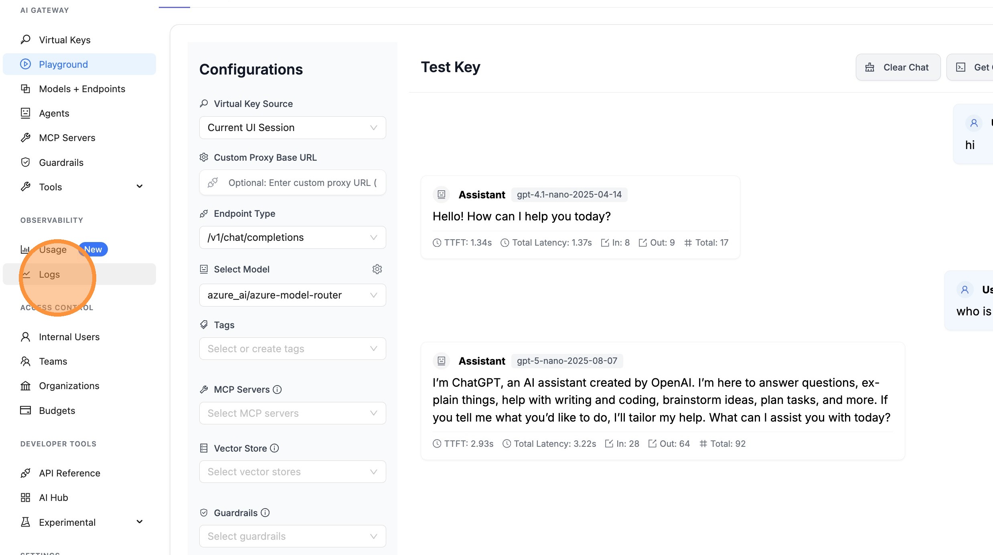Click the Guardrails info icon
Screen dimensions: 993x555
265,513
